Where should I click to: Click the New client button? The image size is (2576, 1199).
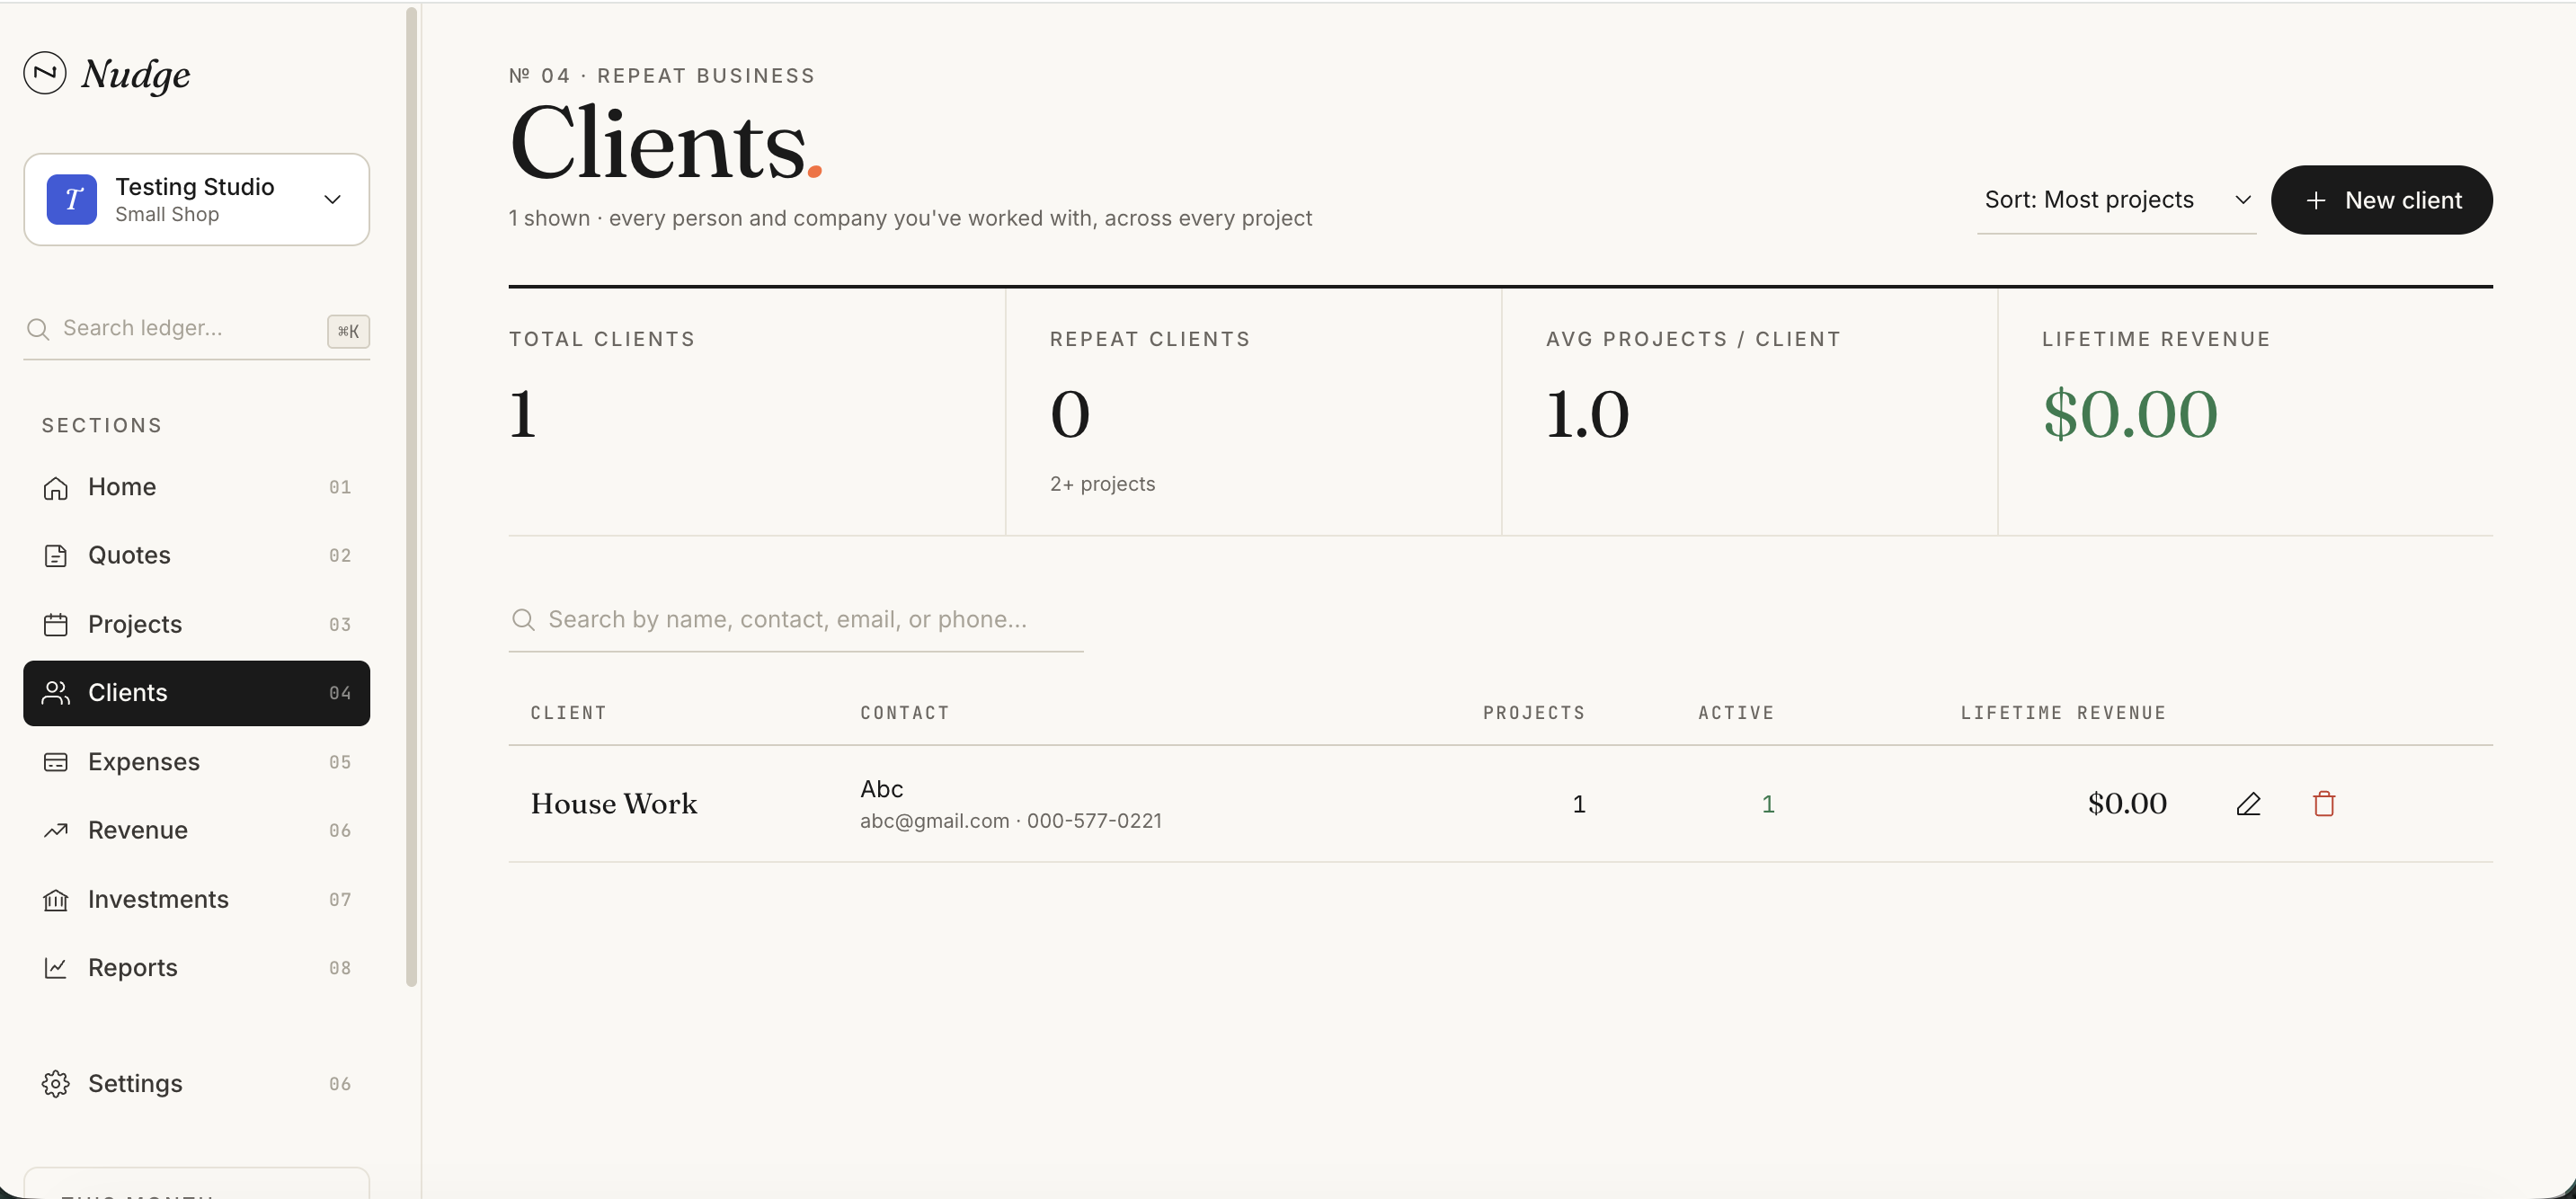[x=2381, y=200]
